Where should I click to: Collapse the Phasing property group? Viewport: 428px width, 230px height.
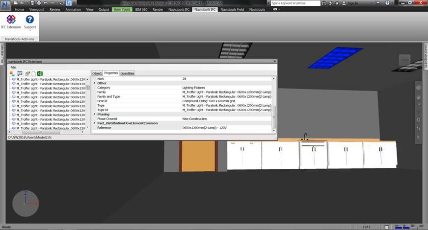pos(95,115)
